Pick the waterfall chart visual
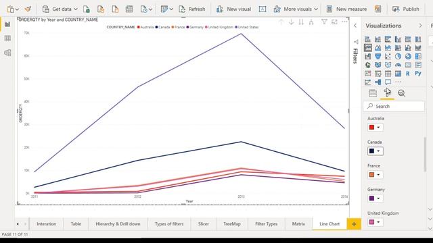This screenshot has height=243, width=433. tap(367, 57)
